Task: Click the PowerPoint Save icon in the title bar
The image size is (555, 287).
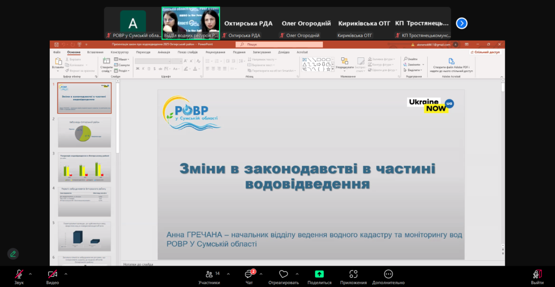Action: tap(56, 44)
